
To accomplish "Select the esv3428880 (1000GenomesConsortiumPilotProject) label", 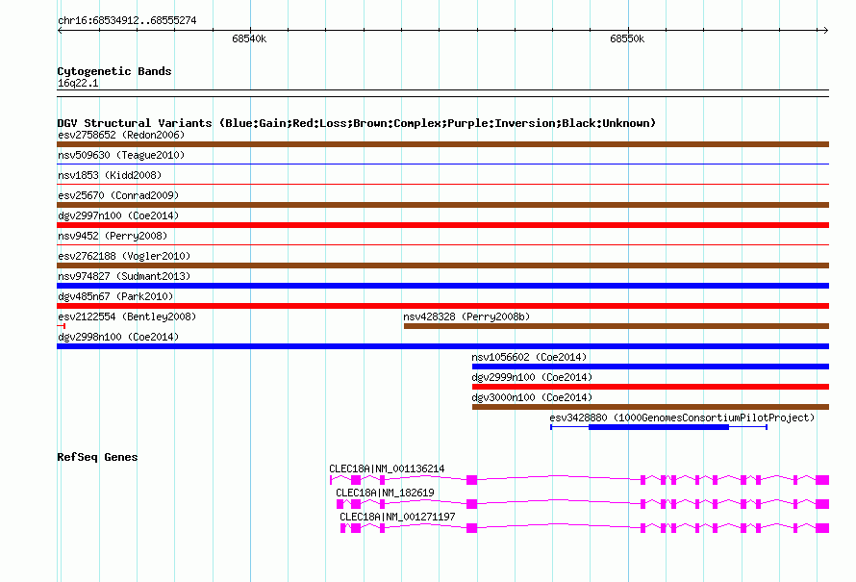I will pos(682,418).
